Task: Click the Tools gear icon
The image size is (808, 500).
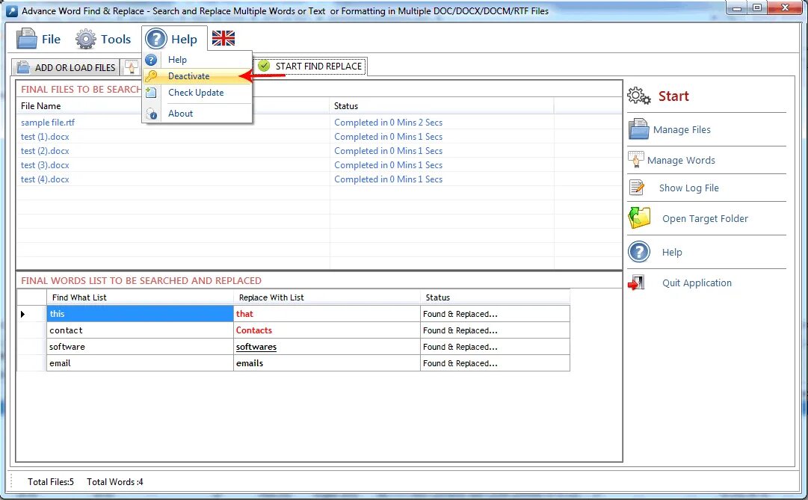Action: click(x=85, y=39)
